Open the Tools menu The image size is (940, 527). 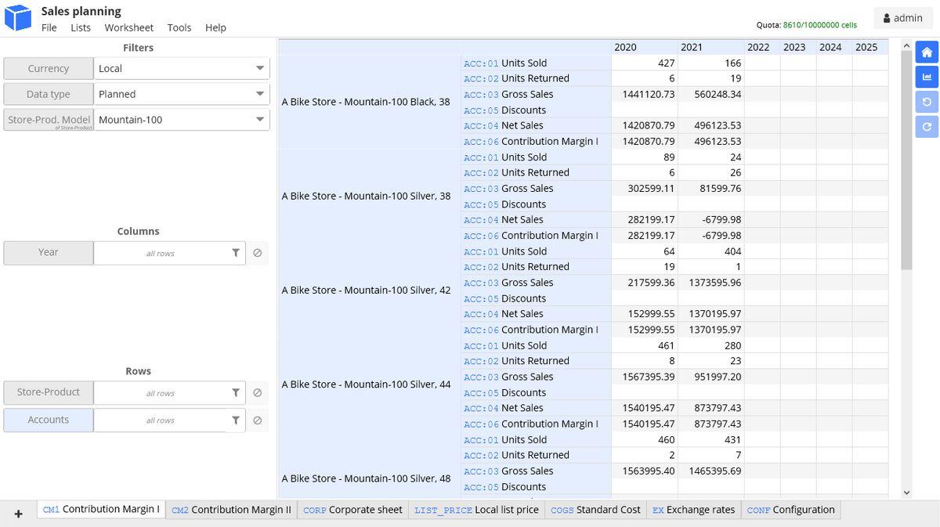[179, 27]
